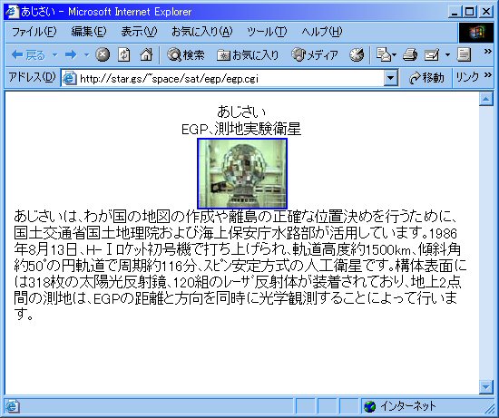The height and width of the screenshot is (418, 499).
Task: Open the お気に入り favorites toolbar button
Action: (x=248, y=55)
